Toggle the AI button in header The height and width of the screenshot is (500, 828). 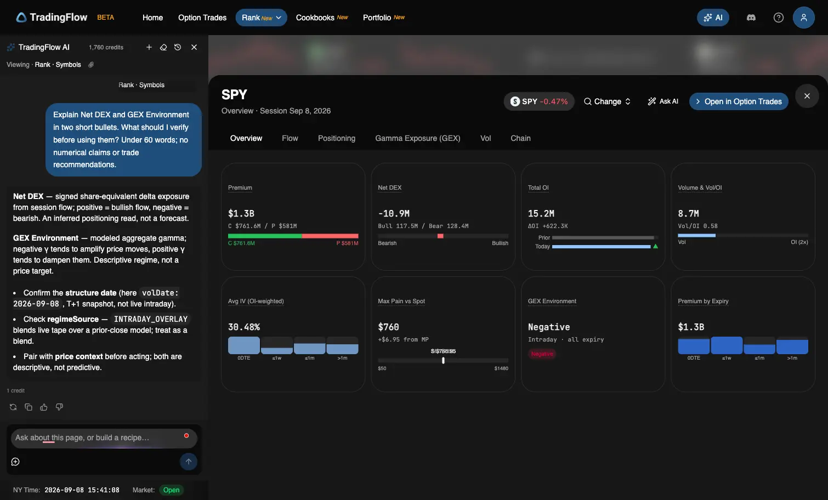pyautogui.click(x=713, y=18)
